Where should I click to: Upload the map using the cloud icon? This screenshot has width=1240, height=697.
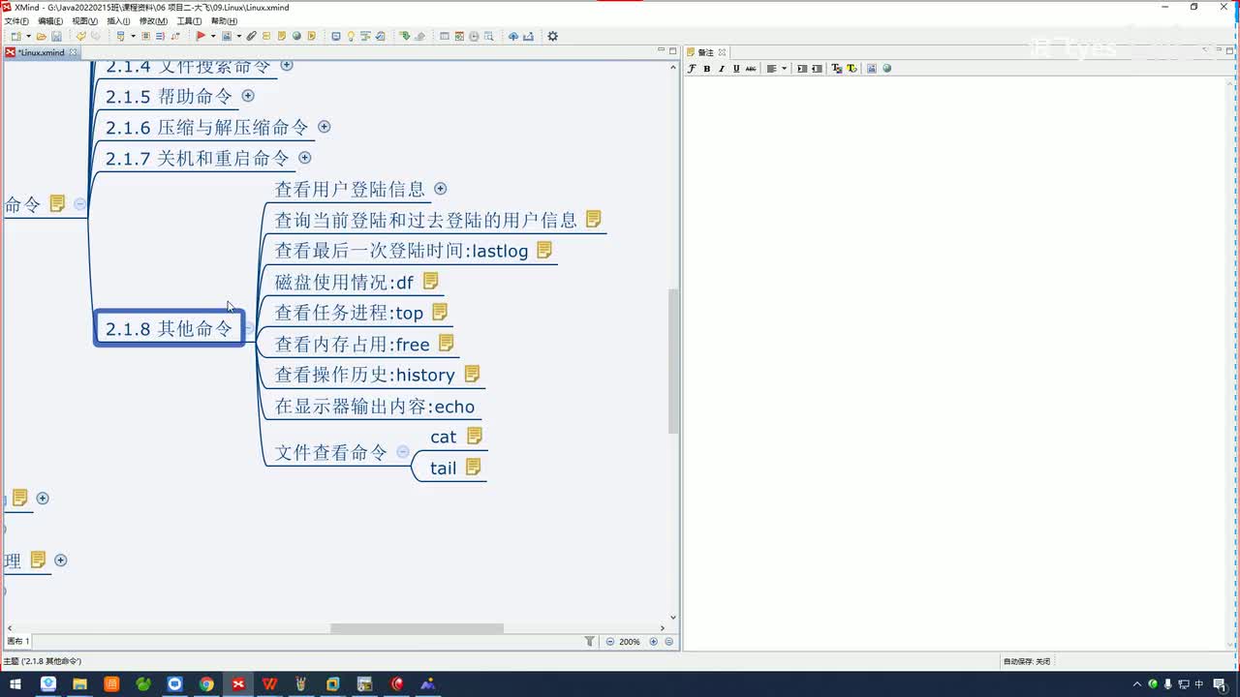click(513, 36)
